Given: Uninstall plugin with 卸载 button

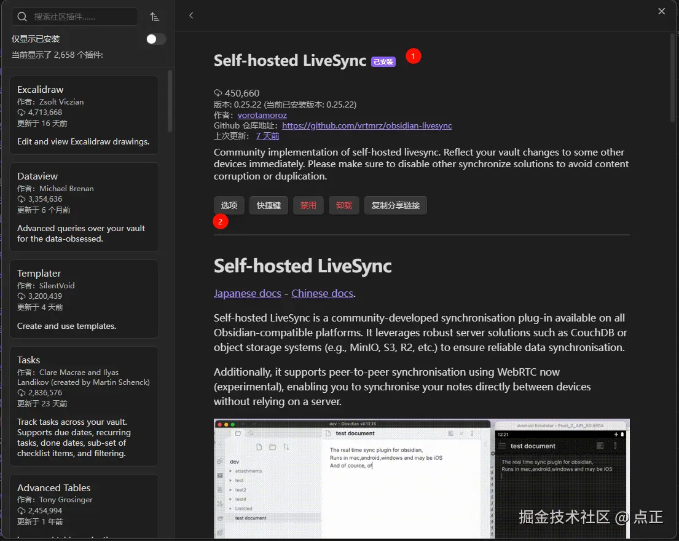Looking at the screenshot, I should tap(344, 205).
